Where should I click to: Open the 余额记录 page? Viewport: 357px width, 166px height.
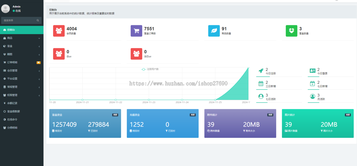coord(21,103)
